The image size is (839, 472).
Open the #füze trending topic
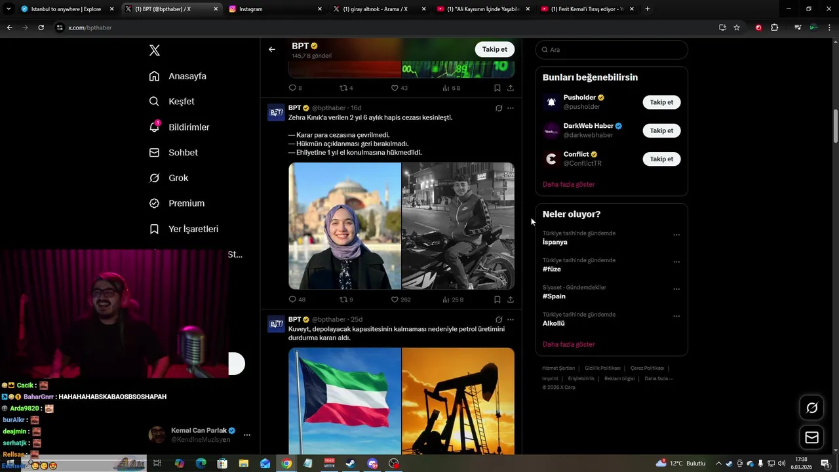coord(552,269)
